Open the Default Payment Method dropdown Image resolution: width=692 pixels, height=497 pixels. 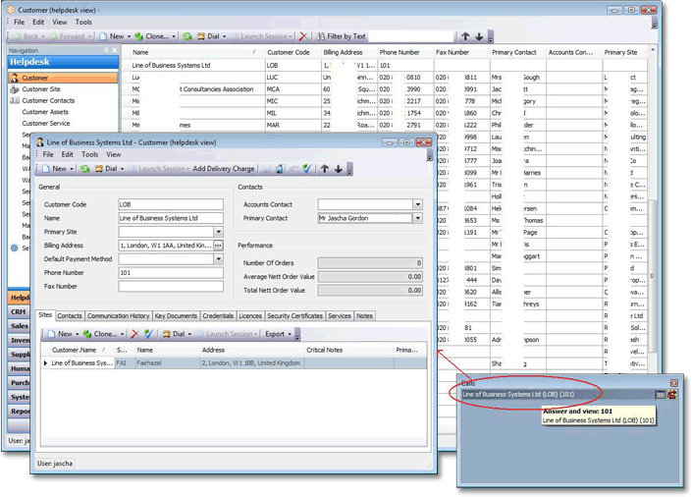pos(218,259)
